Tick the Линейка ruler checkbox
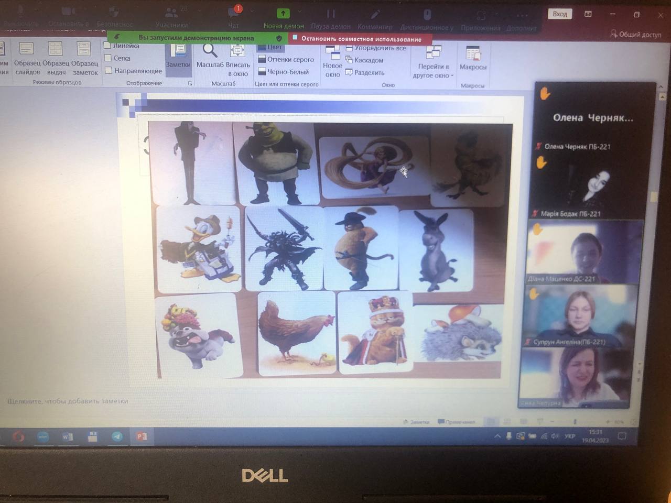The width and height of the screenshot is (671, 503). [x=108, y=46]
